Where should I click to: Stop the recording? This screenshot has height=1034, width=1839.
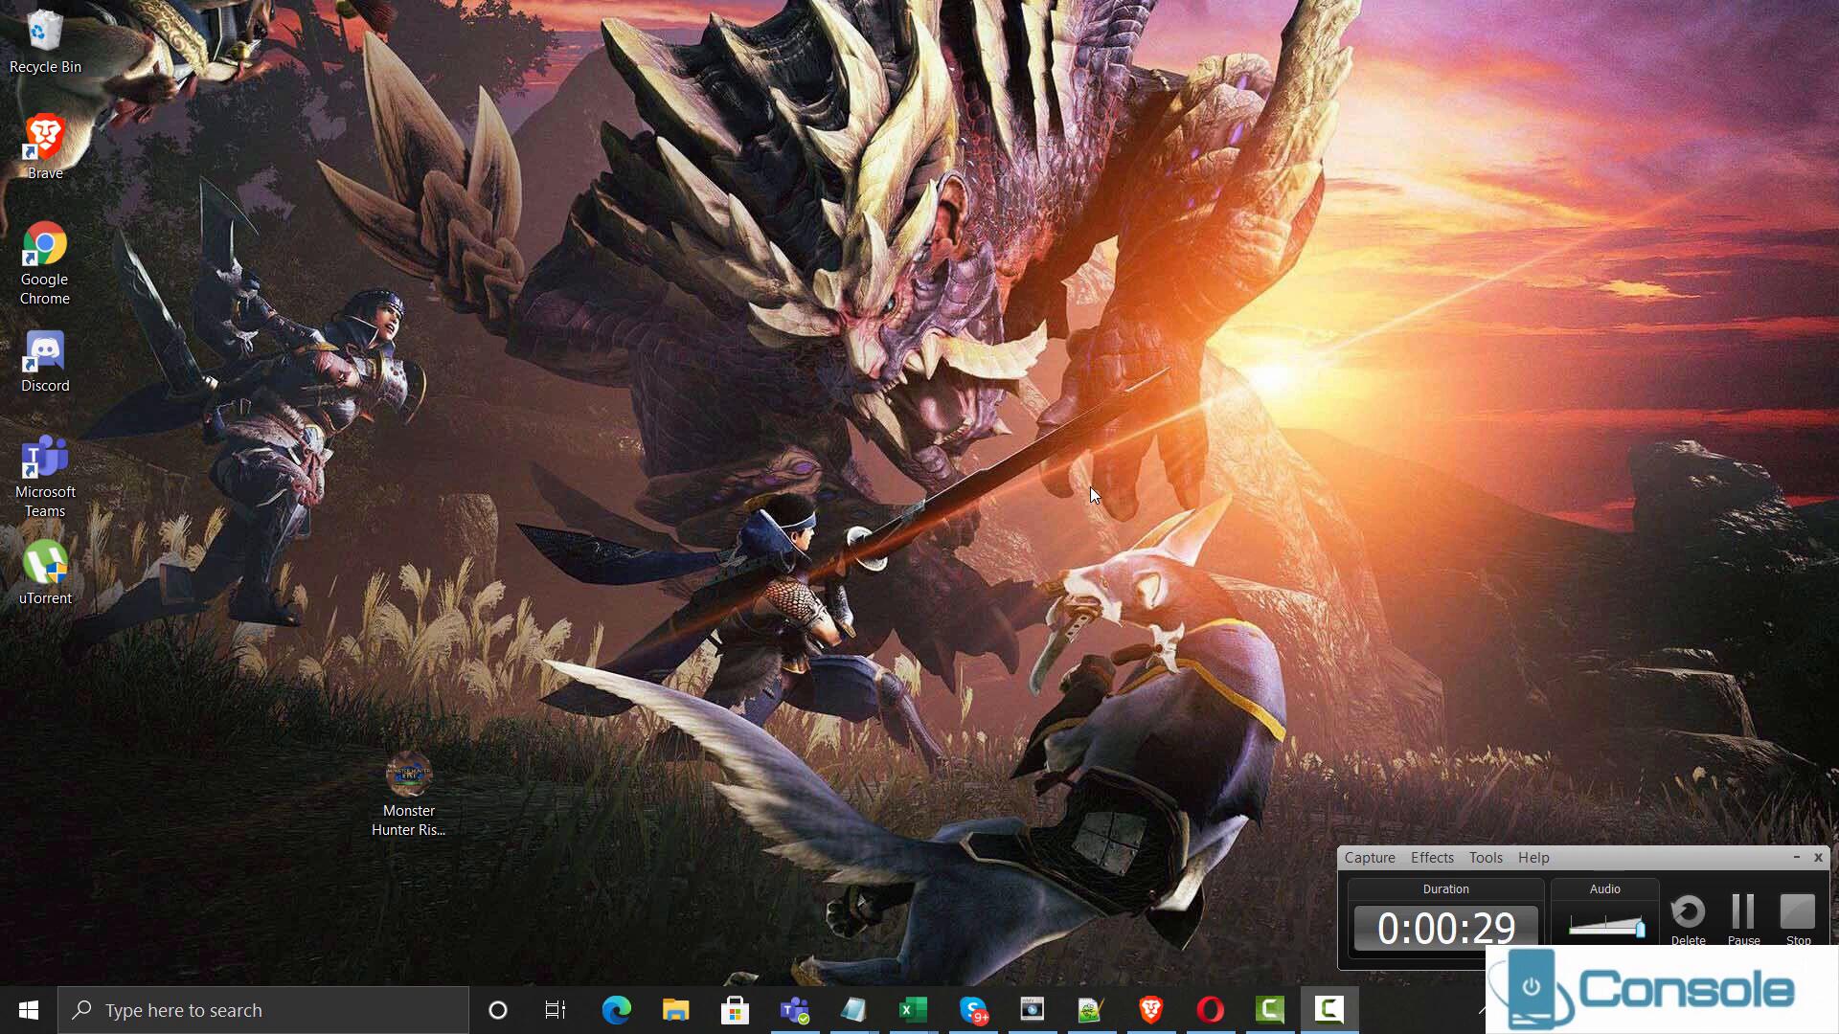[1798, 912]
